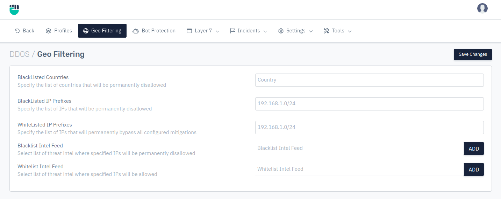Focus the Blacklist Intel Feed input
Image resolution: width=501 pixels, height=199 pixels.
(359, 148)
